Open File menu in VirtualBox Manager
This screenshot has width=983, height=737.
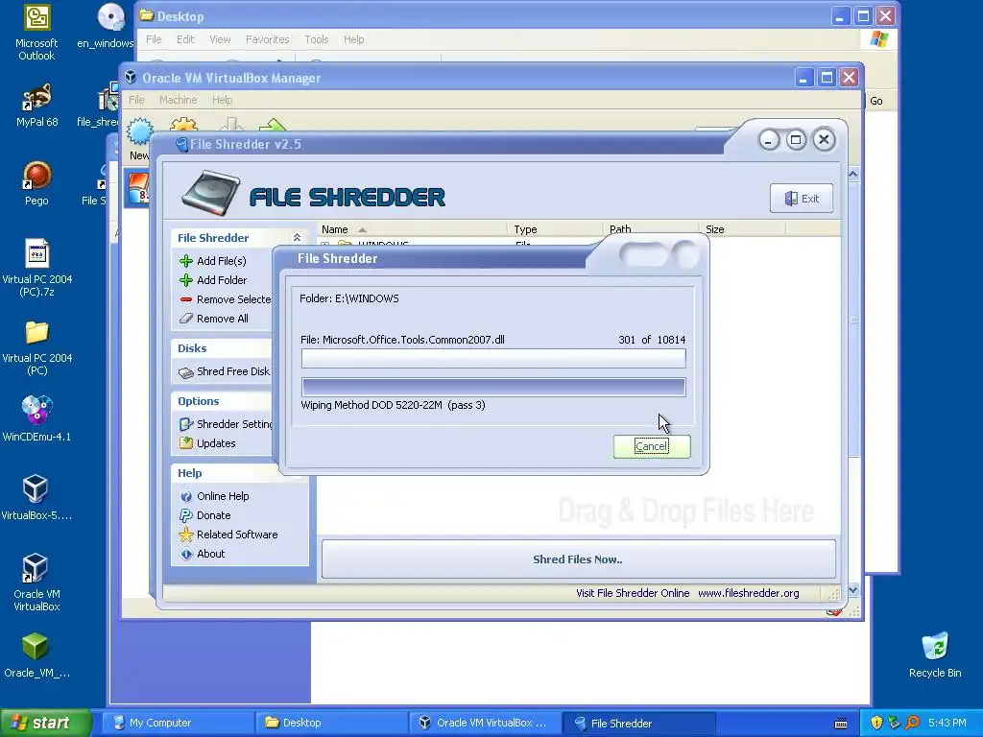pyautogui.click(x=136, y=100)
